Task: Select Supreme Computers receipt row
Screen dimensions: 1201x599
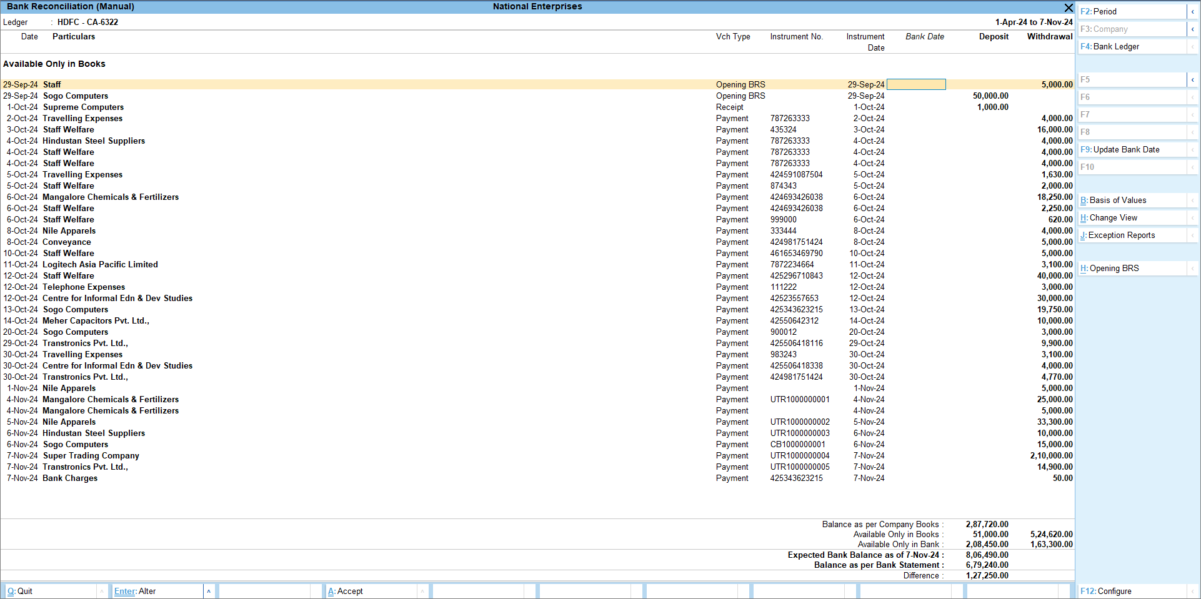Action: click(x=537, y=107)
